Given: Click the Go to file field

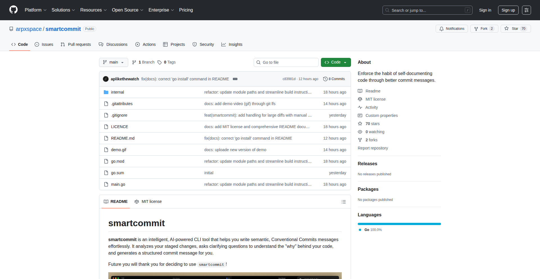Looking at the screenshot, I should (x=286, y=62).
